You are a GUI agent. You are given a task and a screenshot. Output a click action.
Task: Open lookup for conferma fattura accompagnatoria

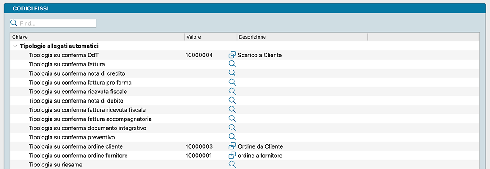point(232,119)
